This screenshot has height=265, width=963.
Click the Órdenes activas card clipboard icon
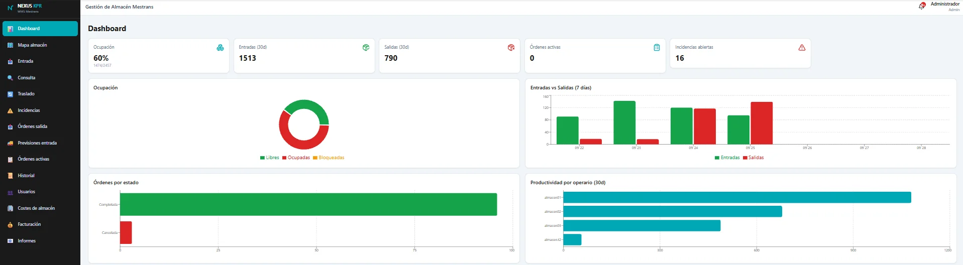657,47
